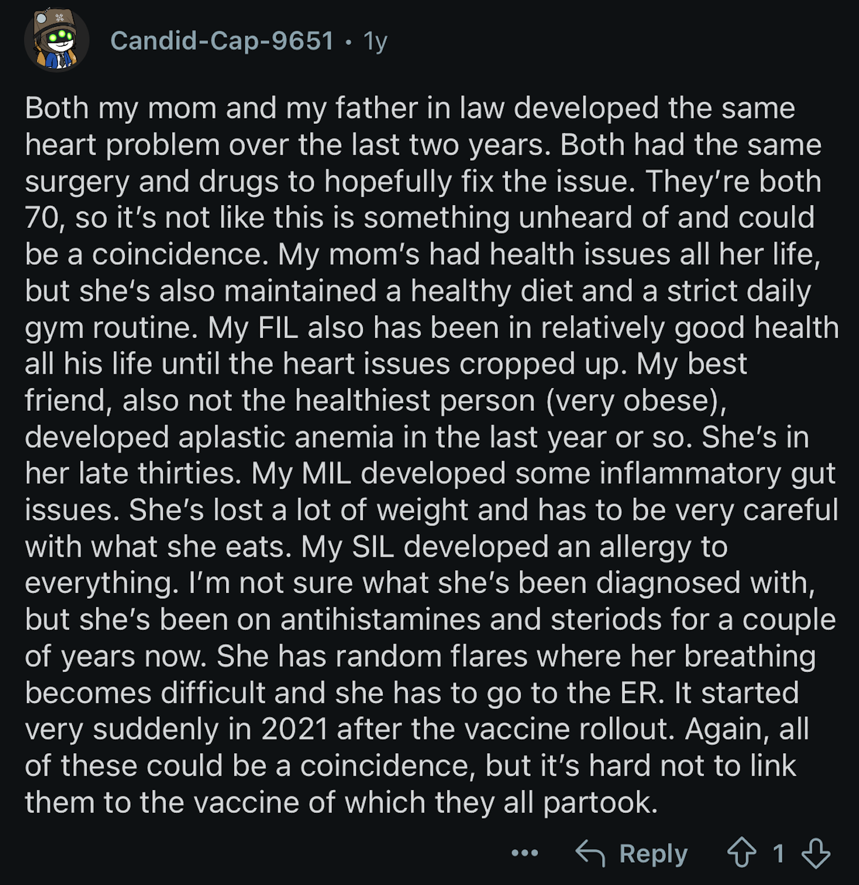859x885 pixels.
Task: Click the year "2021" in the comment
Action: [295, 729]
